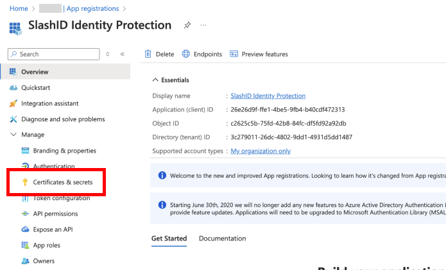Open the My organization only link
Viewport: 446px width, 270px height.
point(261,151)
